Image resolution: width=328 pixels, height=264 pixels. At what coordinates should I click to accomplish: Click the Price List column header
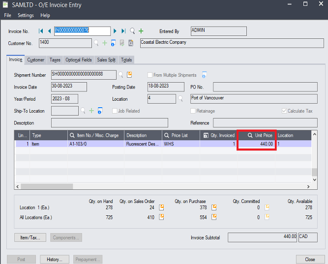point(181,135)
